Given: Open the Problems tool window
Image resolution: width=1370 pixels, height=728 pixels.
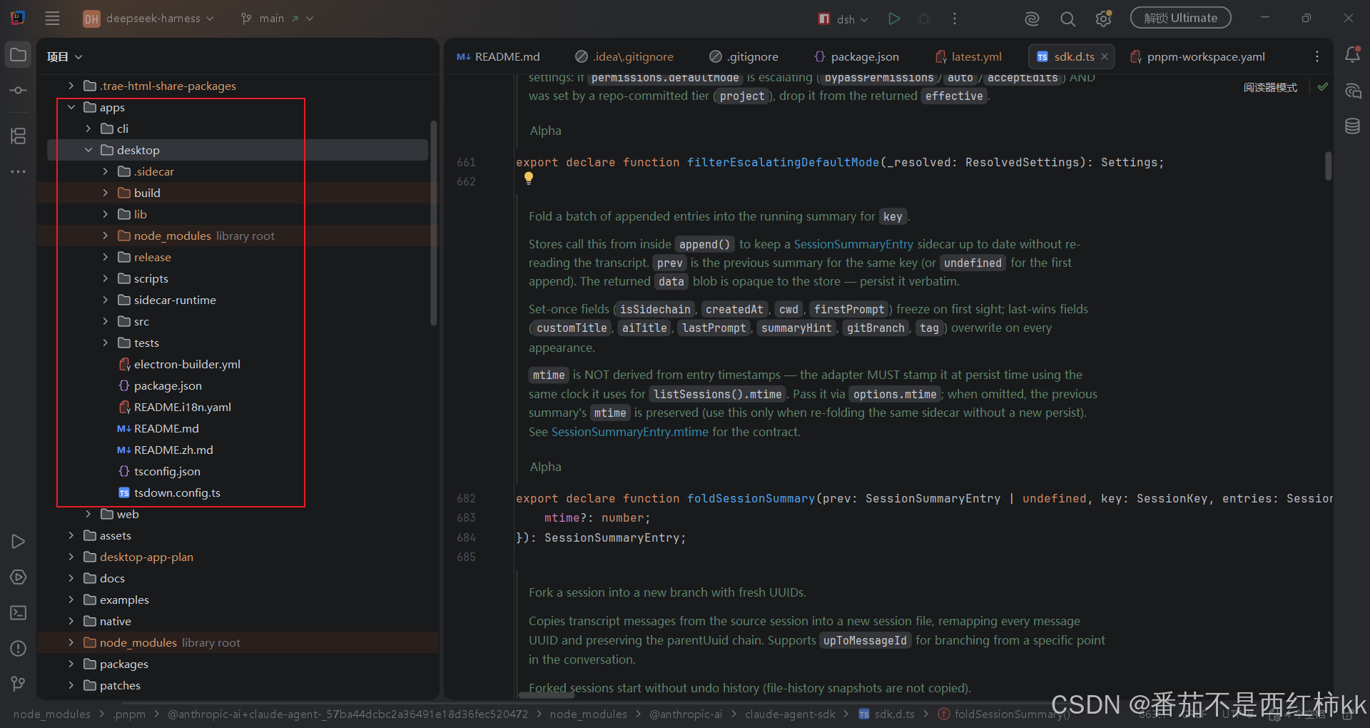Looking at the screenshot, I should click(19, 649).
